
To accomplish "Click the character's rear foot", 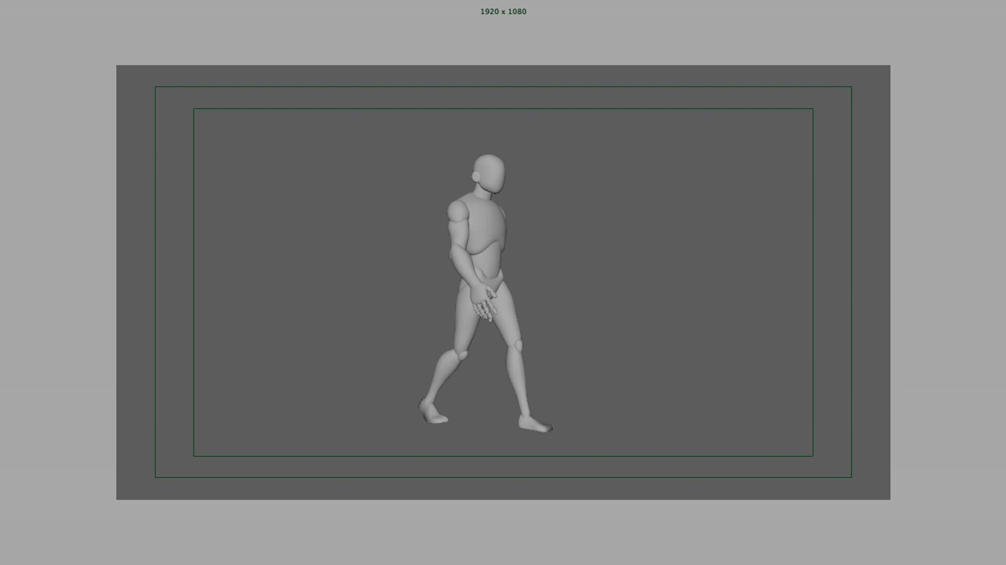I will click(435, 419).
